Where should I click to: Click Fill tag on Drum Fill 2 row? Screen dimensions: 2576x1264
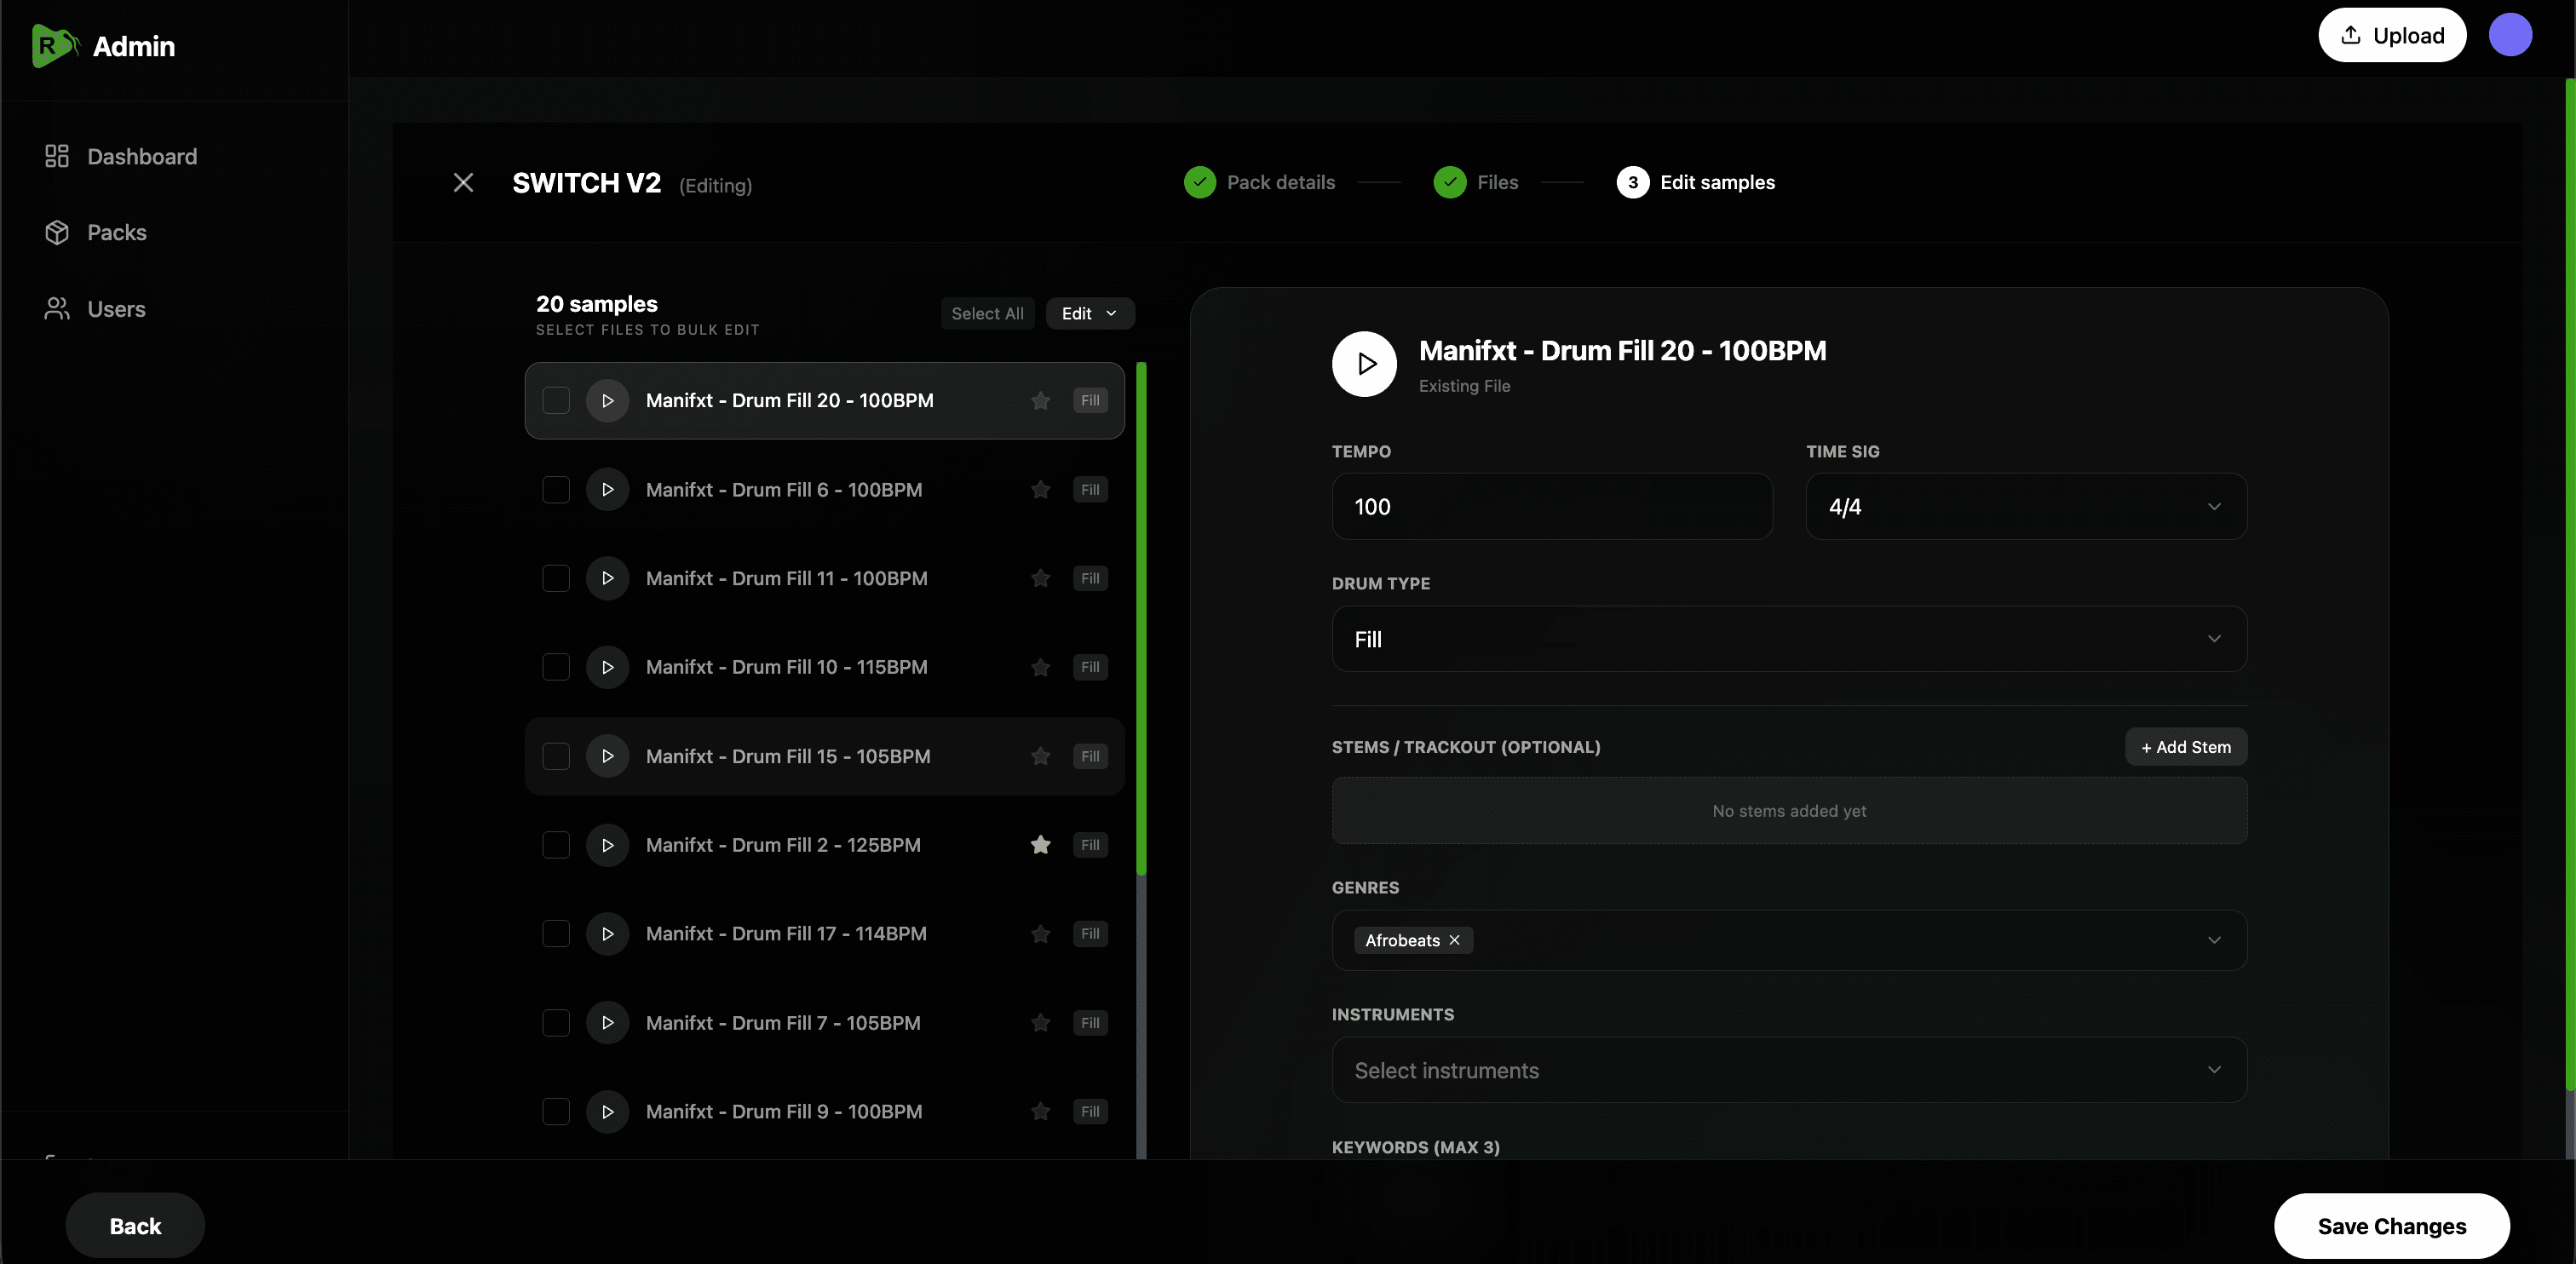click(1090, 845)
